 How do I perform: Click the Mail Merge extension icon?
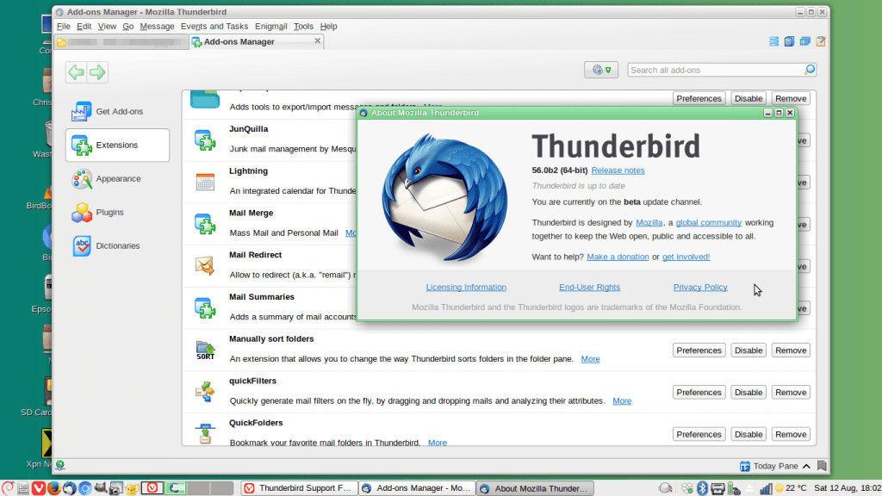[205, 224]
